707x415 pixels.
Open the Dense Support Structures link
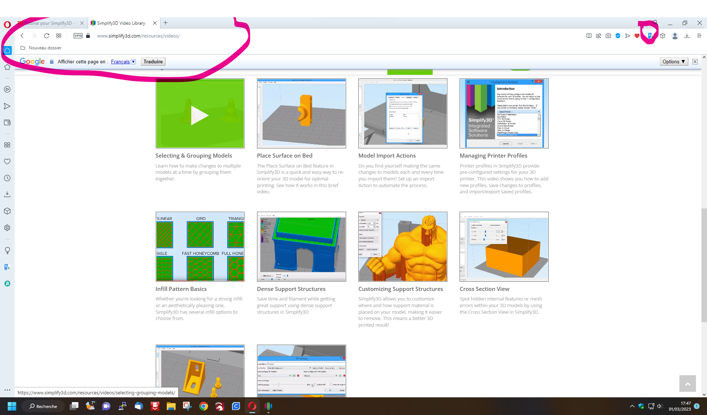pos(291,289)
